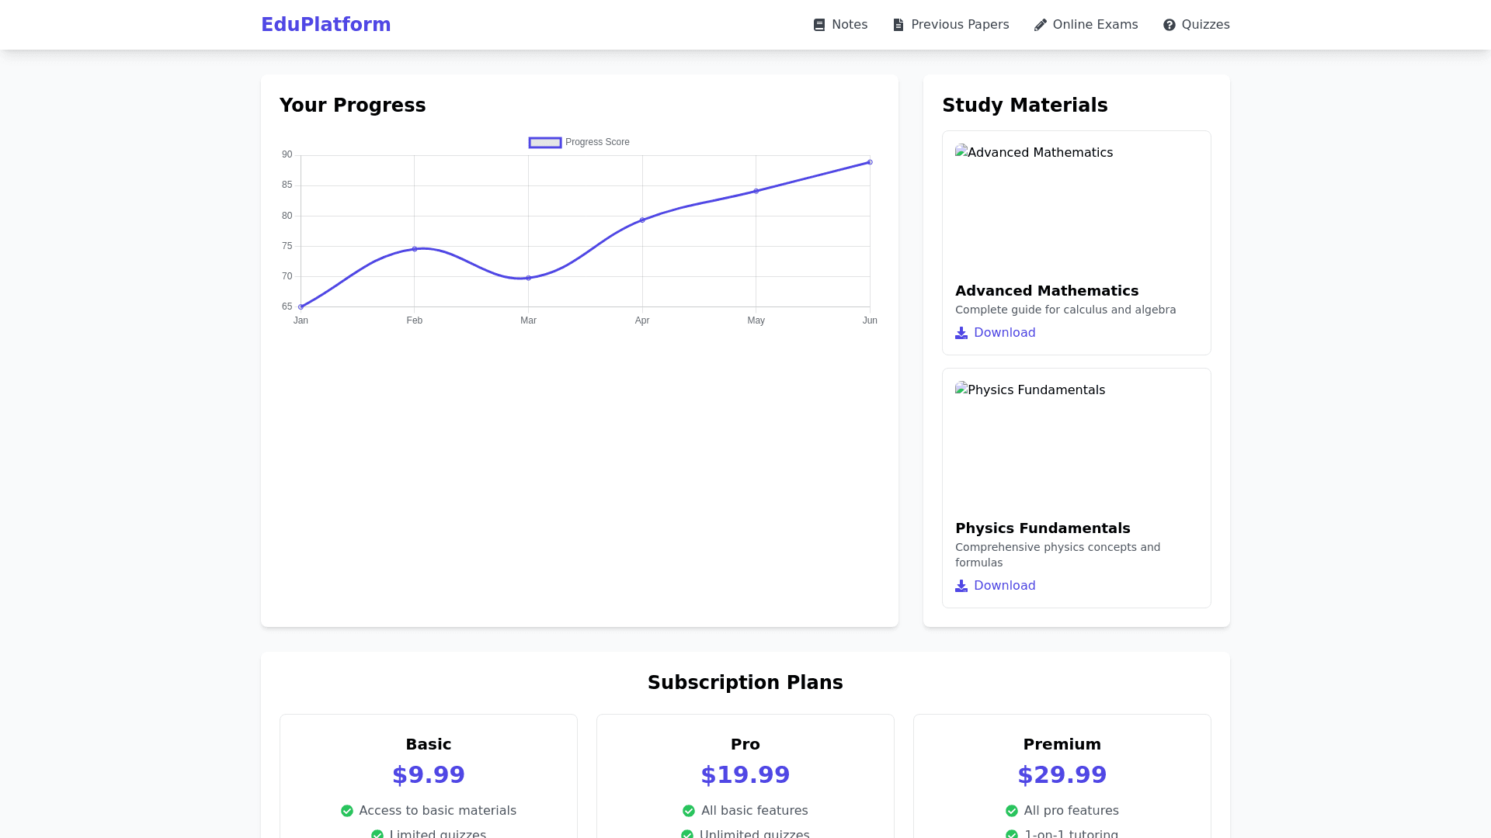Click the Feb data point on chart
This screenshot has height=838, width=1491.
click(x=415, y=249)
